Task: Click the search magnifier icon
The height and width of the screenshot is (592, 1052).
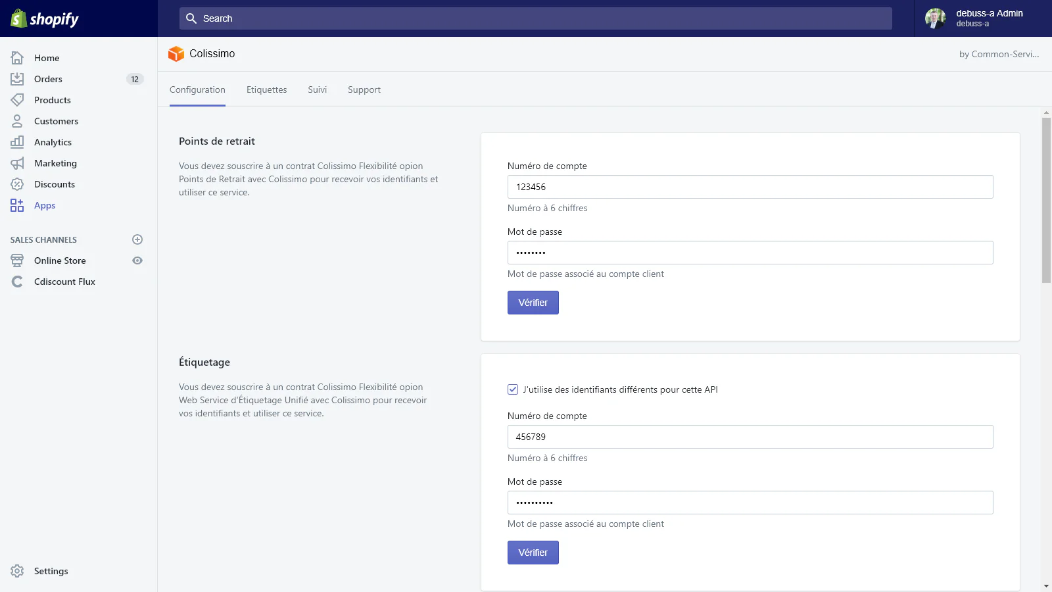Action: click(191, 18)
